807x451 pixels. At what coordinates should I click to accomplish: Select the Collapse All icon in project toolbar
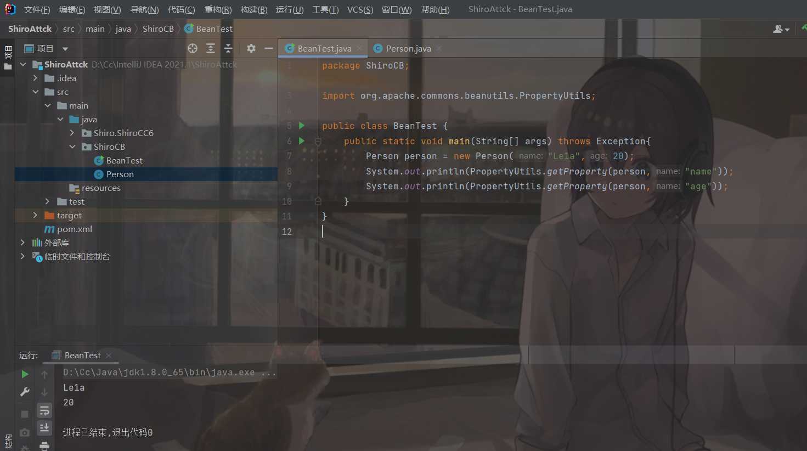[228, 48]
